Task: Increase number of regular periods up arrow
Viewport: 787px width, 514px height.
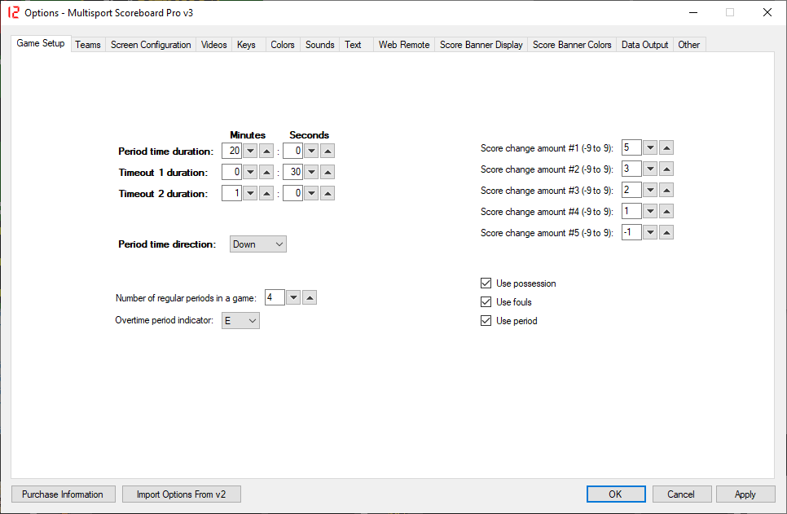Action: [x=309, y=298]
